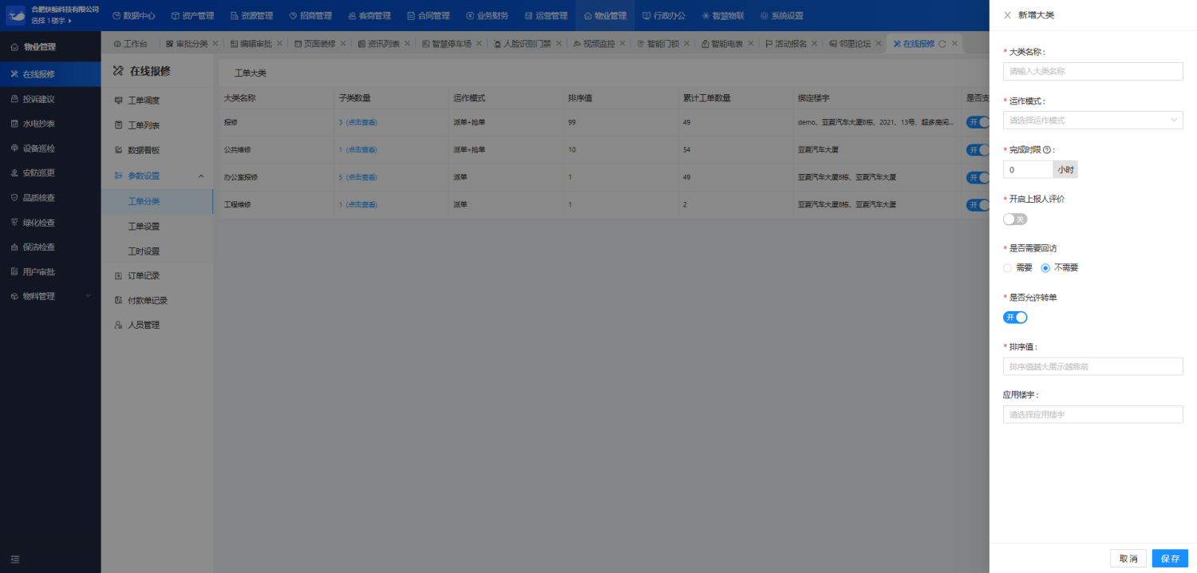The height and width of the screenshot is (573, 1197).
Task: Collapse the 参数设置 submenu chevron
Action: [200, 176]
